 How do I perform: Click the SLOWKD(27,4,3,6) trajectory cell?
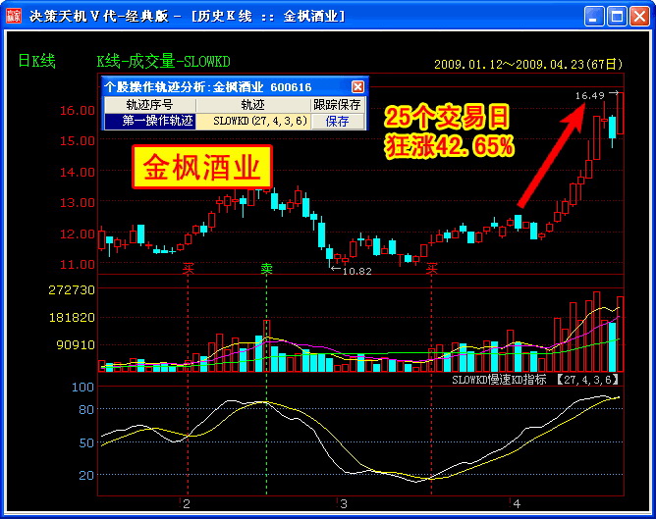[x=254, y=122]
